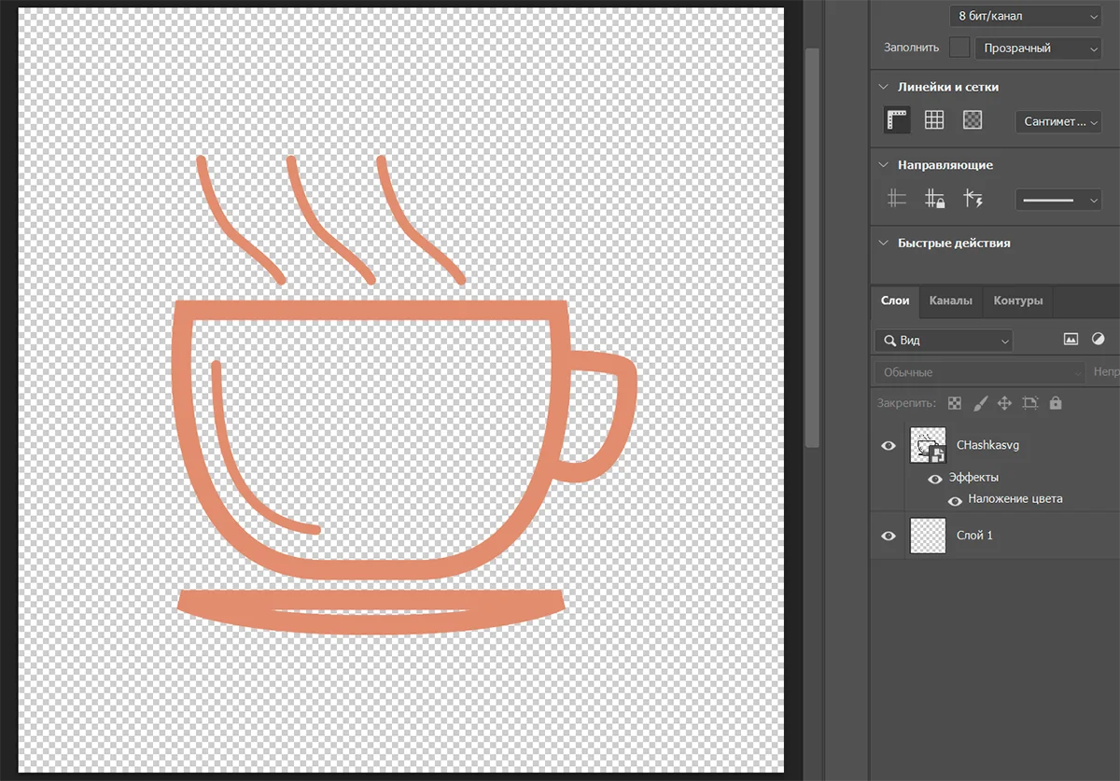
Task: Collapse the Линейки и сетки section
Action: click(884, 87)
